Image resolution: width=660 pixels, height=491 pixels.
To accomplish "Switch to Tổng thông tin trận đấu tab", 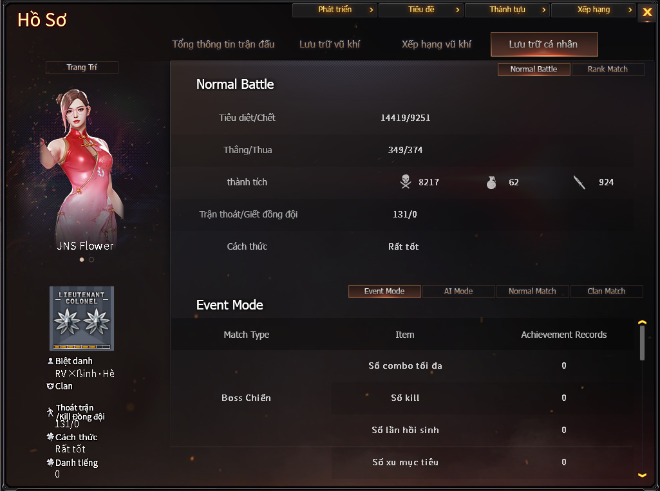I will [223, 44].
